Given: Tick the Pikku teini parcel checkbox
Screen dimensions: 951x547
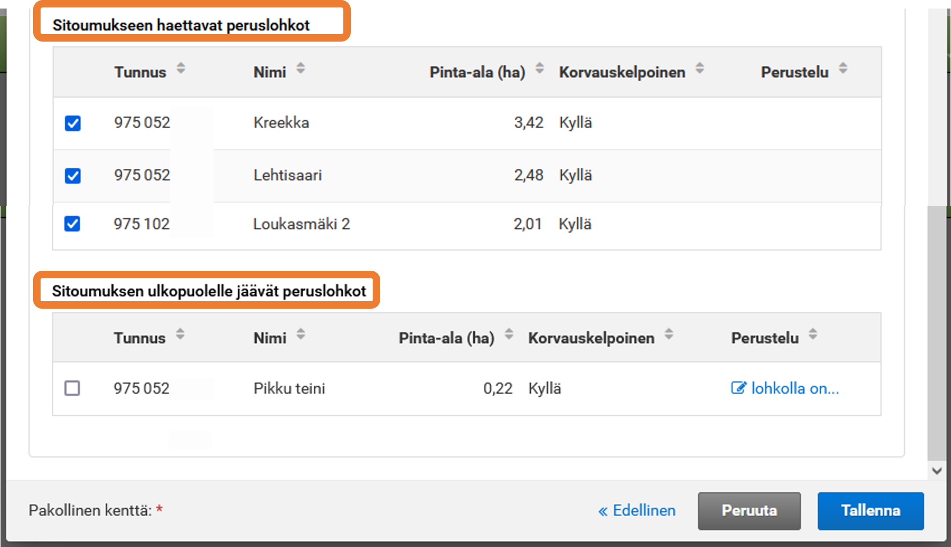Looking at the screenshot, I should pos(73,388).
